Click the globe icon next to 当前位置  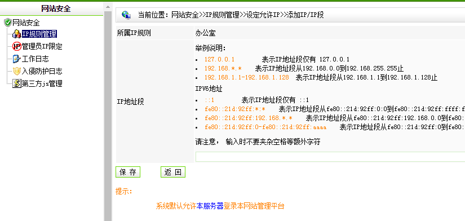pos(126,15)
